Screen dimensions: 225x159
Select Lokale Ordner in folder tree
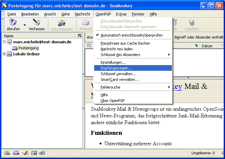pyautogui.click(x=27, y=54)
